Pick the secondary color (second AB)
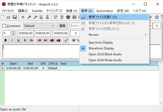 pos(46,40)
